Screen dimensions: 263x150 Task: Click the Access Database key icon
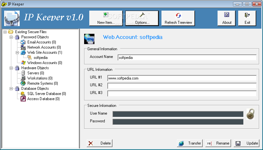[x=23, y=99]
